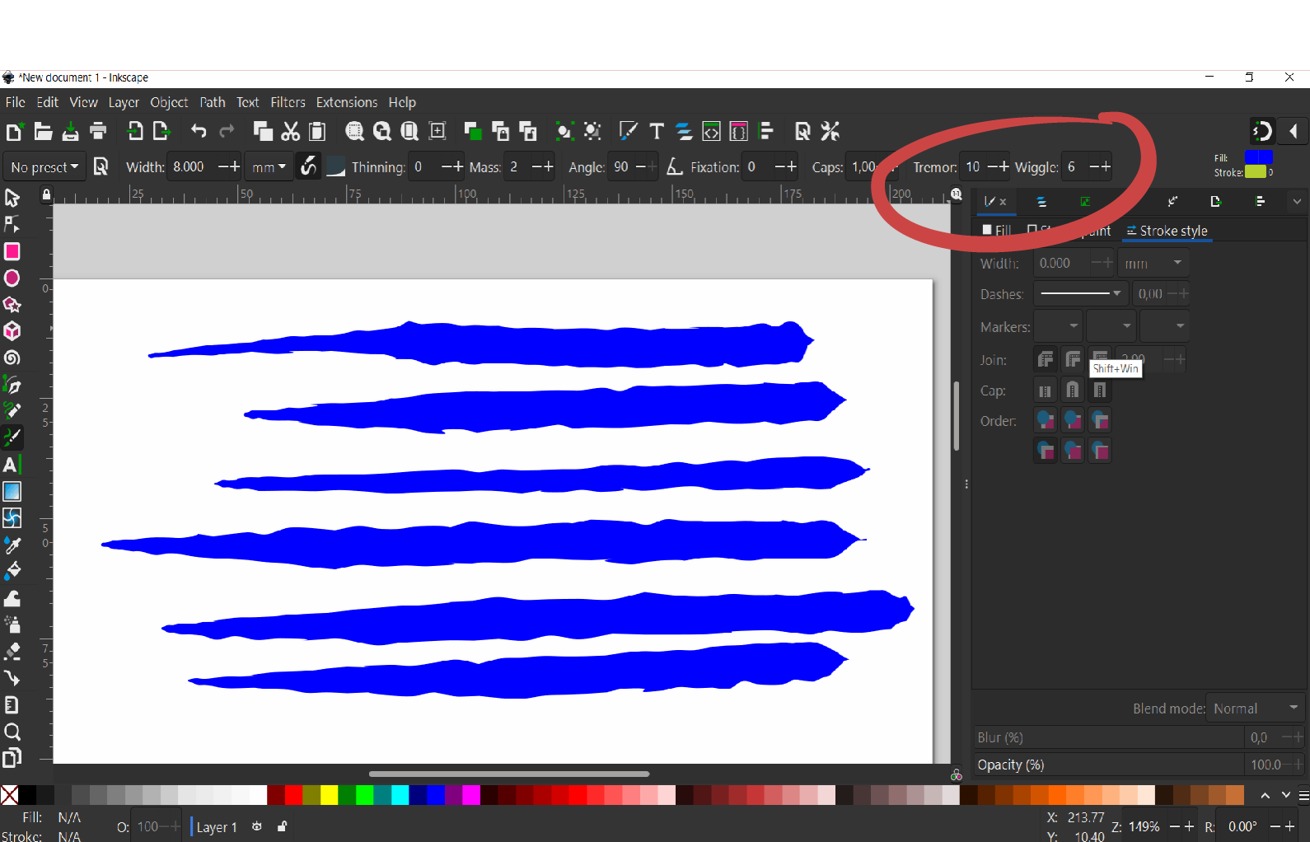Expand the Blend mode Normal dropdown
The image size is (1310, 842).
coord(1255,709)
